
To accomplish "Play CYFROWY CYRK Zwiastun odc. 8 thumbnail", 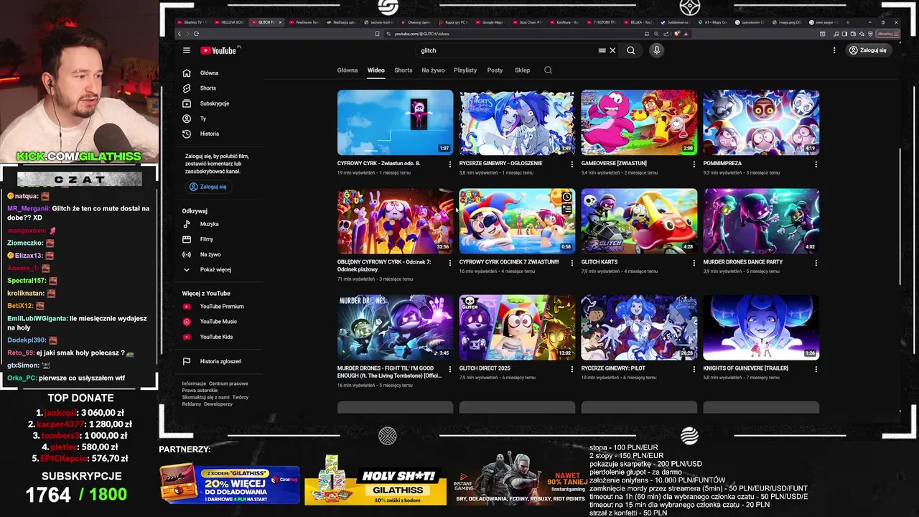I will point(395,122).
